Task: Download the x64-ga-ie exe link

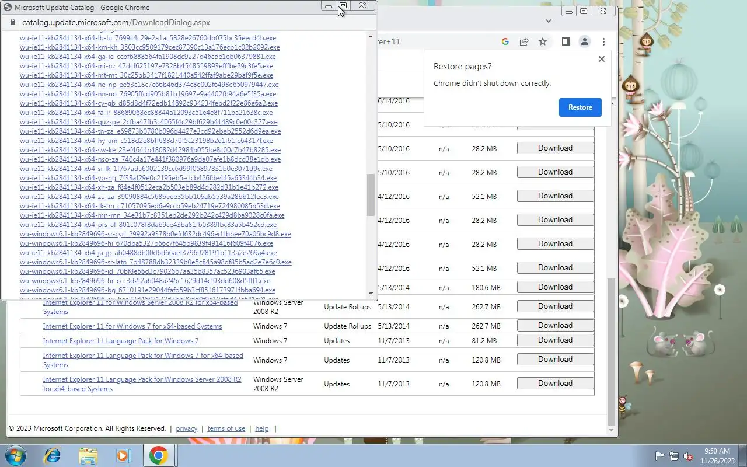Action: tap(148, 57)
